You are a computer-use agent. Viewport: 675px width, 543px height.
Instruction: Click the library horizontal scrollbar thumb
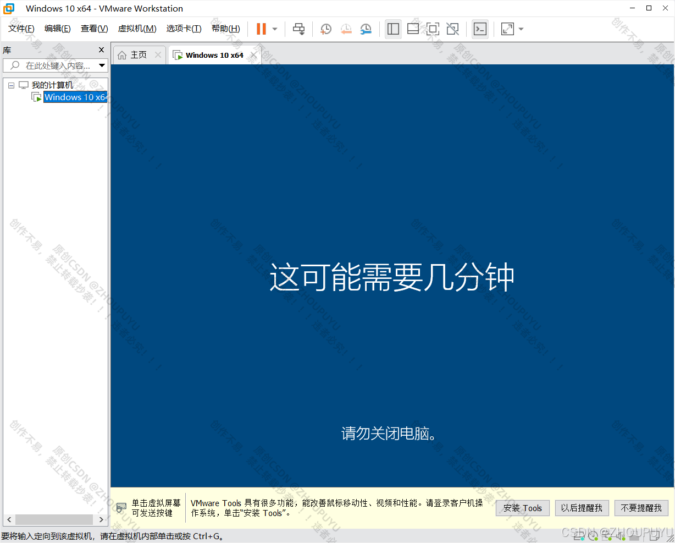[x=54, y=519]
